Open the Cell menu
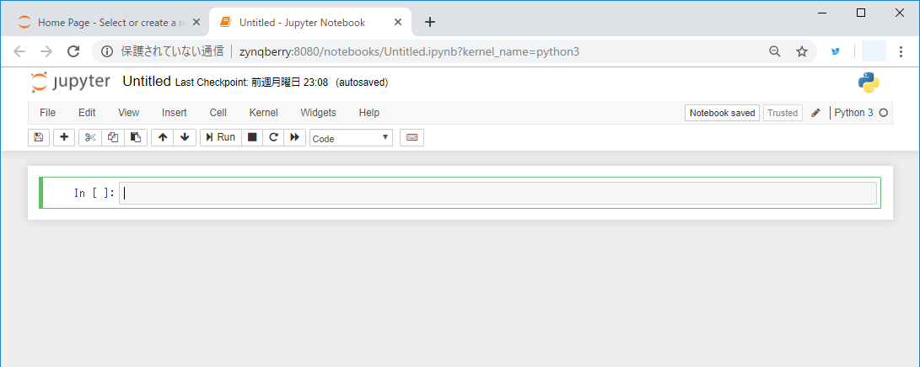Screen dimensions: 920x367 (x=218, y=113)
